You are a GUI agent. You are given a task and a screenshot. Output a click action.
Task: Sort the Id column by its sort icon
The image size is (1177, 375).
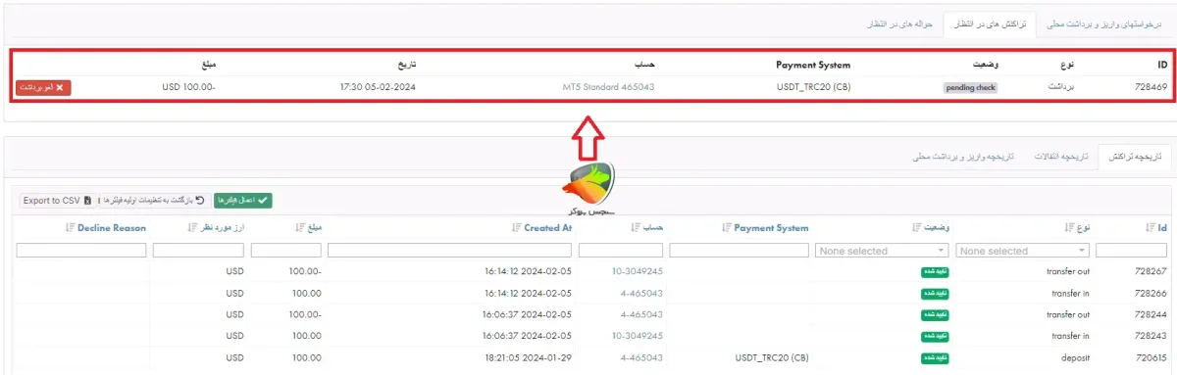tap(1150, 228)
